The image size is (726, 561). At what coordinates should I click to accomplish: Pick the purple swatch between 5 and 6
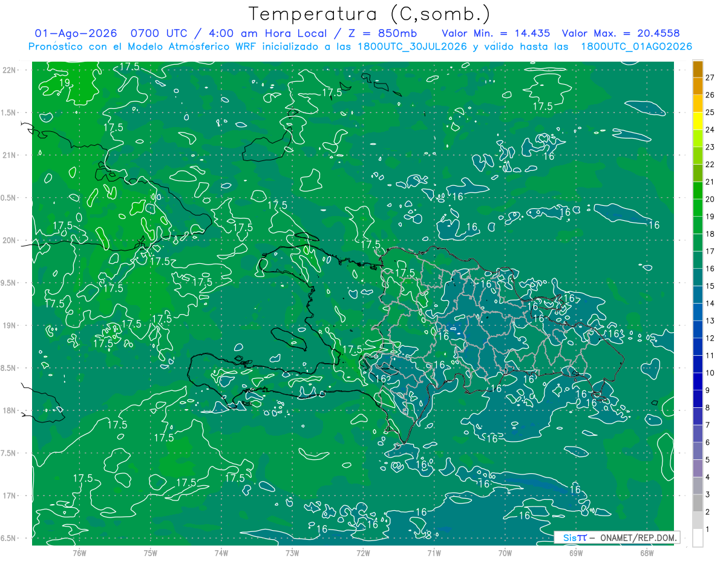coord(698,451)
